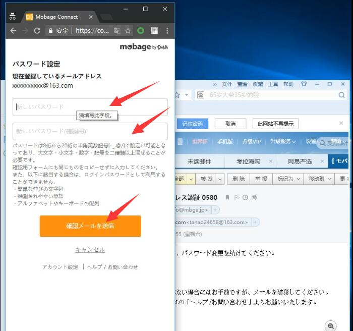Image resolution: width=353 pixels, height=331 pixels.
Task: Open the アカウント設定 link
Action: [x=60, y=267]
